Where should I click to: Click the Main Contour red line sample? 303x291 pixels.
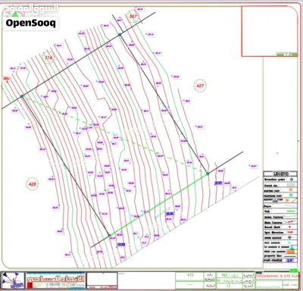coord(289,221)
